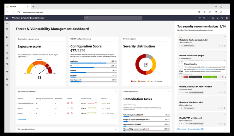Select Update to Adobe acrobat v3.0.2 title
Image resolution: width=234 pixels, height=136 pixels.
(193, 40)
